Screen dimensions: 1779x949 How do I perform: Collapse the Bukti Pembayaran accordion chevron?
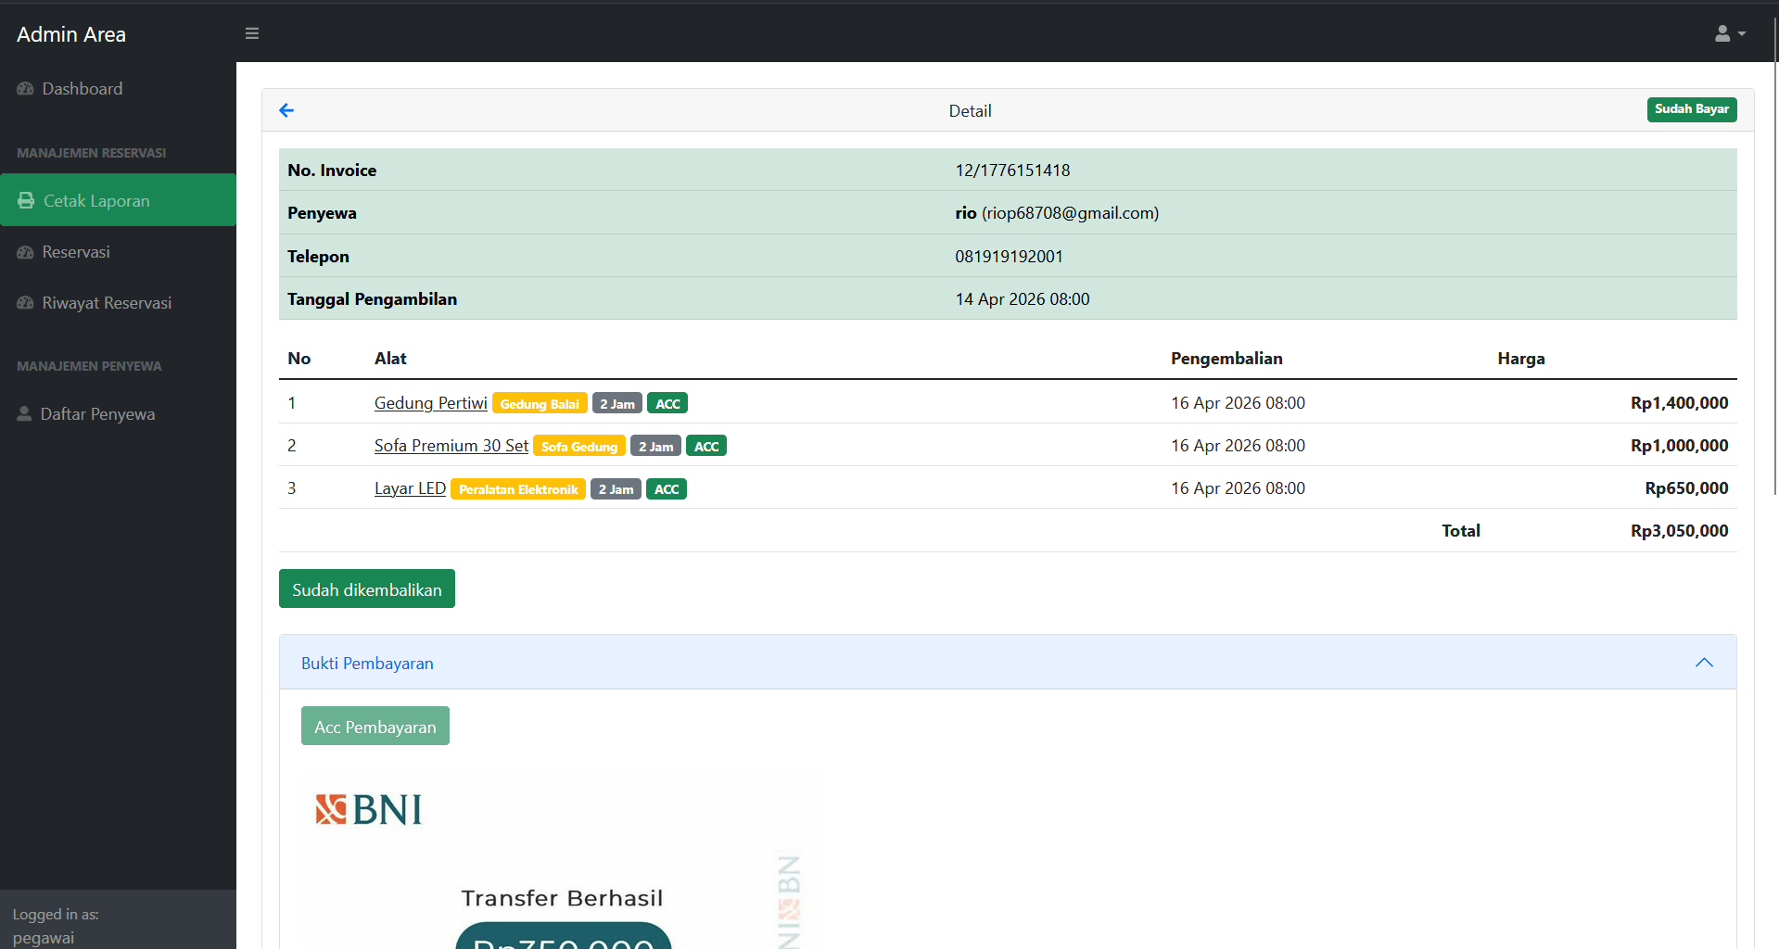(x=1704, y=663)
